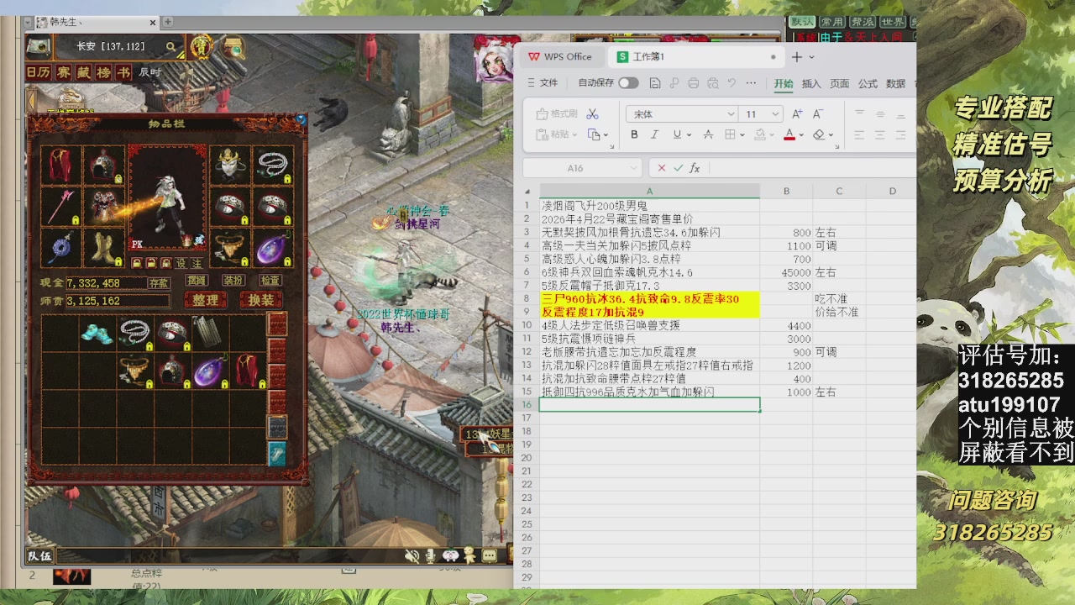The image size is (1075, 605).
Task: Cancel formula entry with red X
Action: [662, 168]
